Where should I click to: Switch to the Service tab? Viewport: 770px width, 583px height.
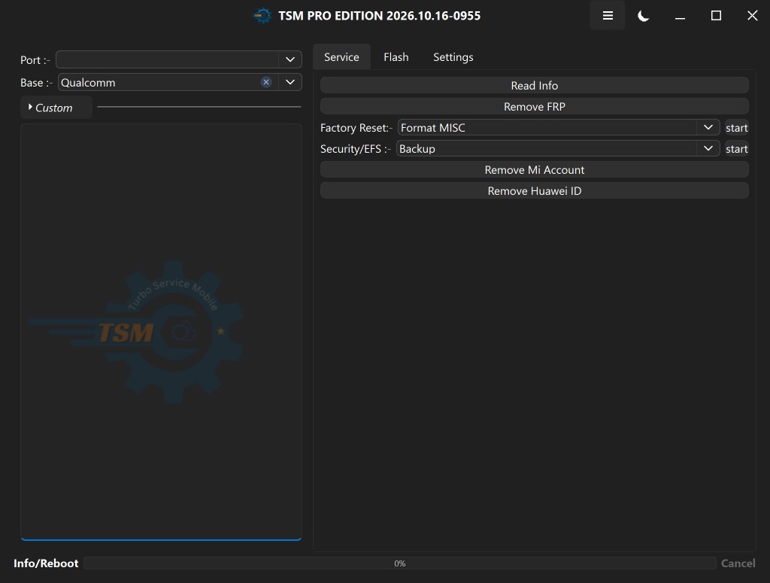click(x=341, y=57)
